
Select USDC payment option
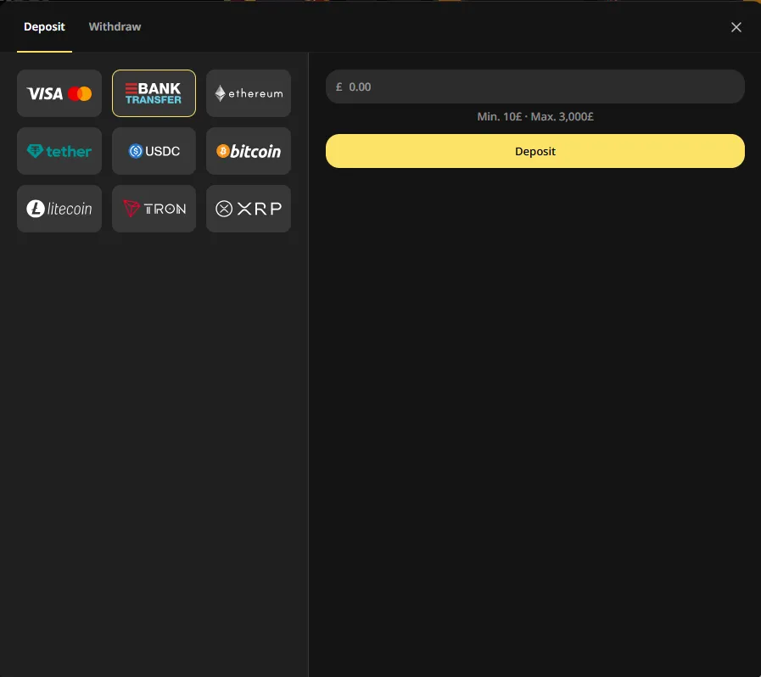tap(154, 151)
